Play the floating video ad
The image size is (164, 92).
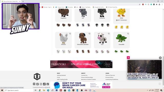click(145, 70)
